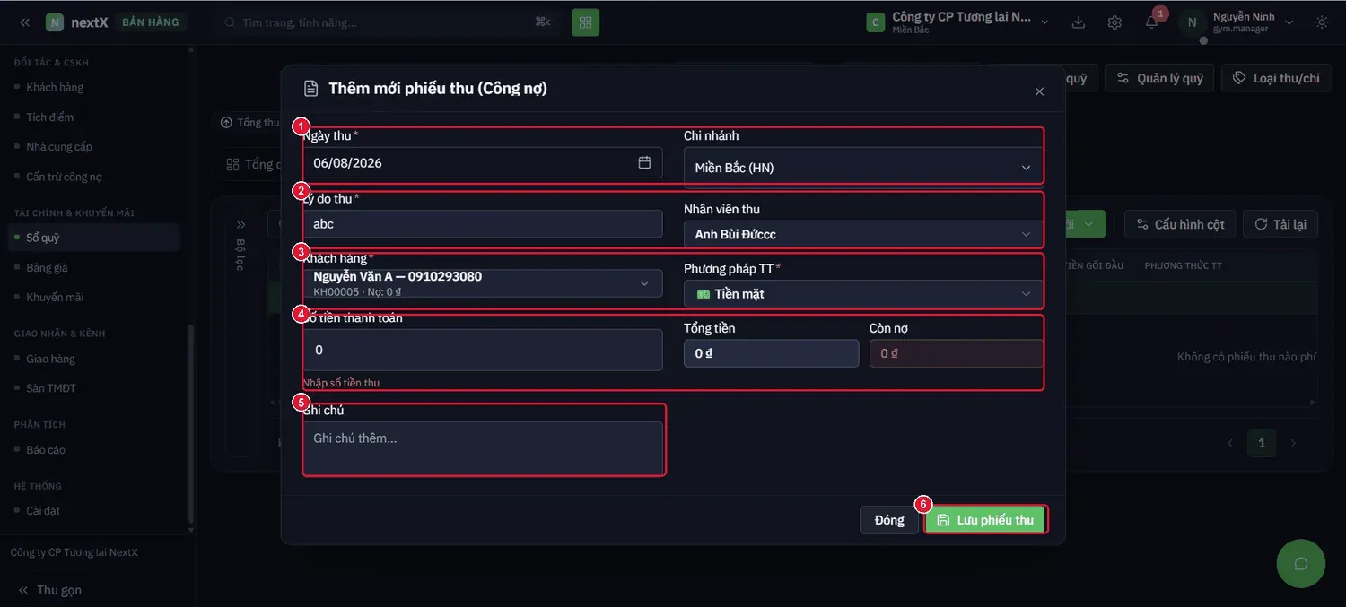
Task: Open Báo cáo in the sidebar
Action: [46, 449]
